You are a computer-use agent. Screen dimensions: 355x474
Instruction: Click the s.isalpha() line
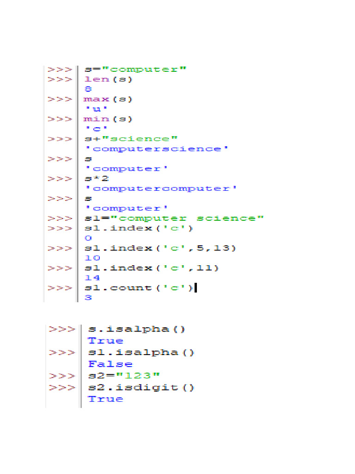136,329
